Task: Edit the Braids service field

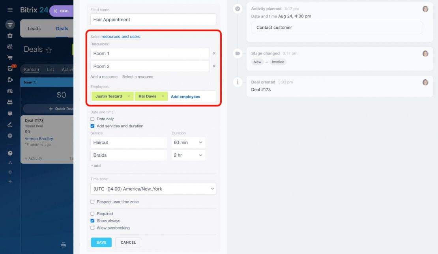Action: coord(129,155)
